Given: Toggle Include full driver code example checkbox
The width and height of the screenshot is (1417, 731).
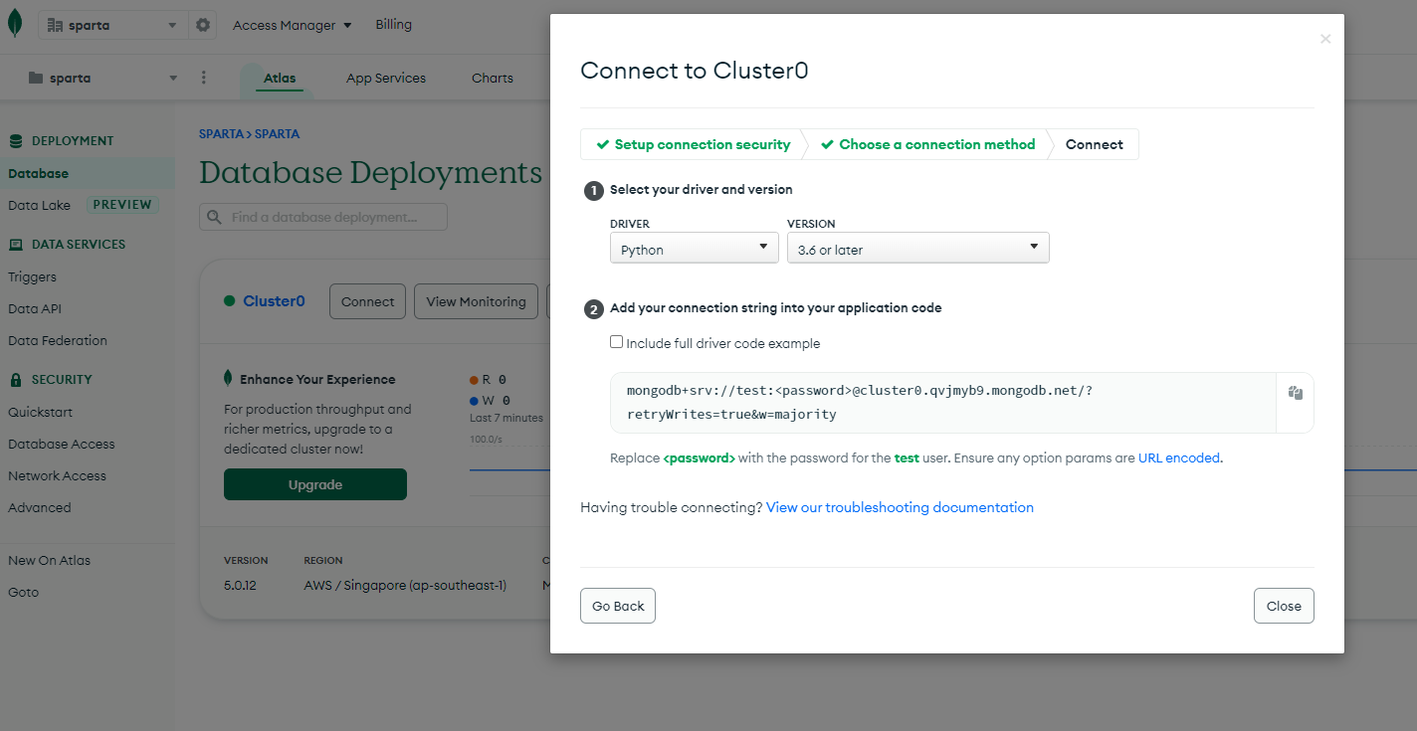Looking at the screenshot, I should coord(617,342).
